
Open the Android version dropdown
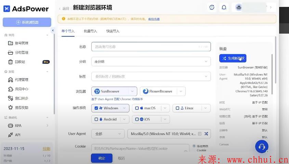pyautogui.click(x=124, y=119)
